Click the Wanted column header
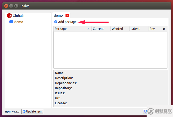 click(x=117, y=29)
